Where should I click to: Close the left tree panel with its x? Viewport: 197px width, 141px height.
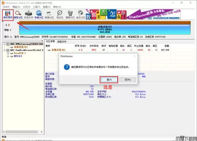(42, 41)
